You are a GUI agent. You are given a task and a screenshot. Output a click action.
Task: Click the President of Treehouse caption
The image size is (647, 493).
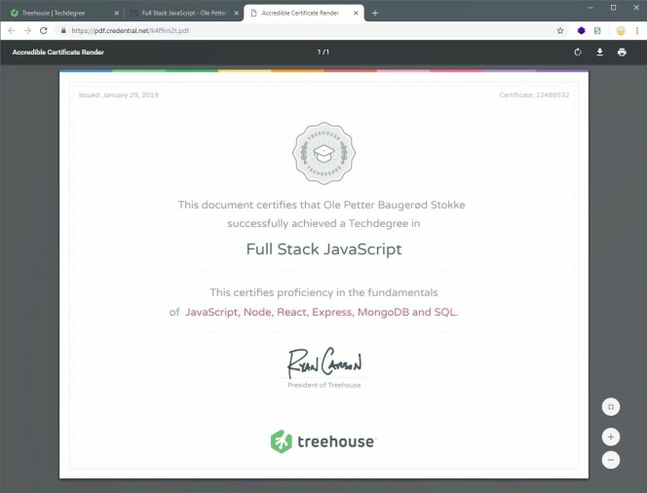click(323, 385)
